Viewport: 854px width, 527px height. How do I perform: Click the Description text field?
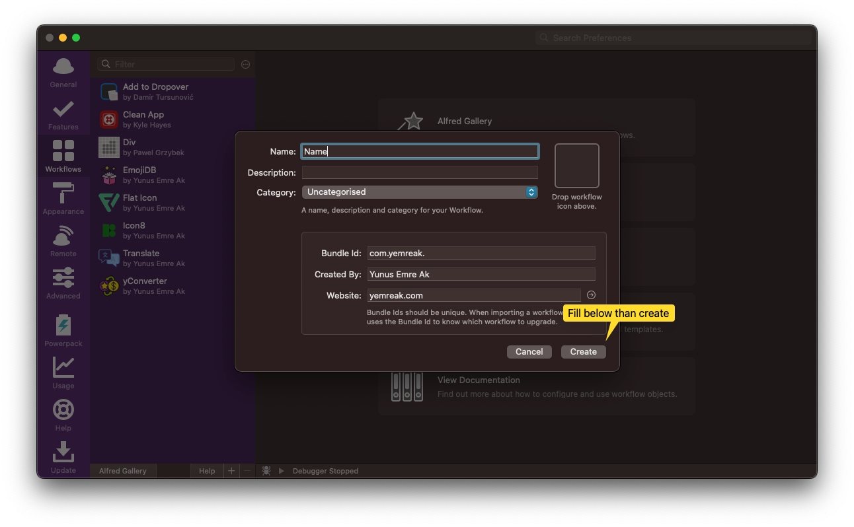point(419,173)
